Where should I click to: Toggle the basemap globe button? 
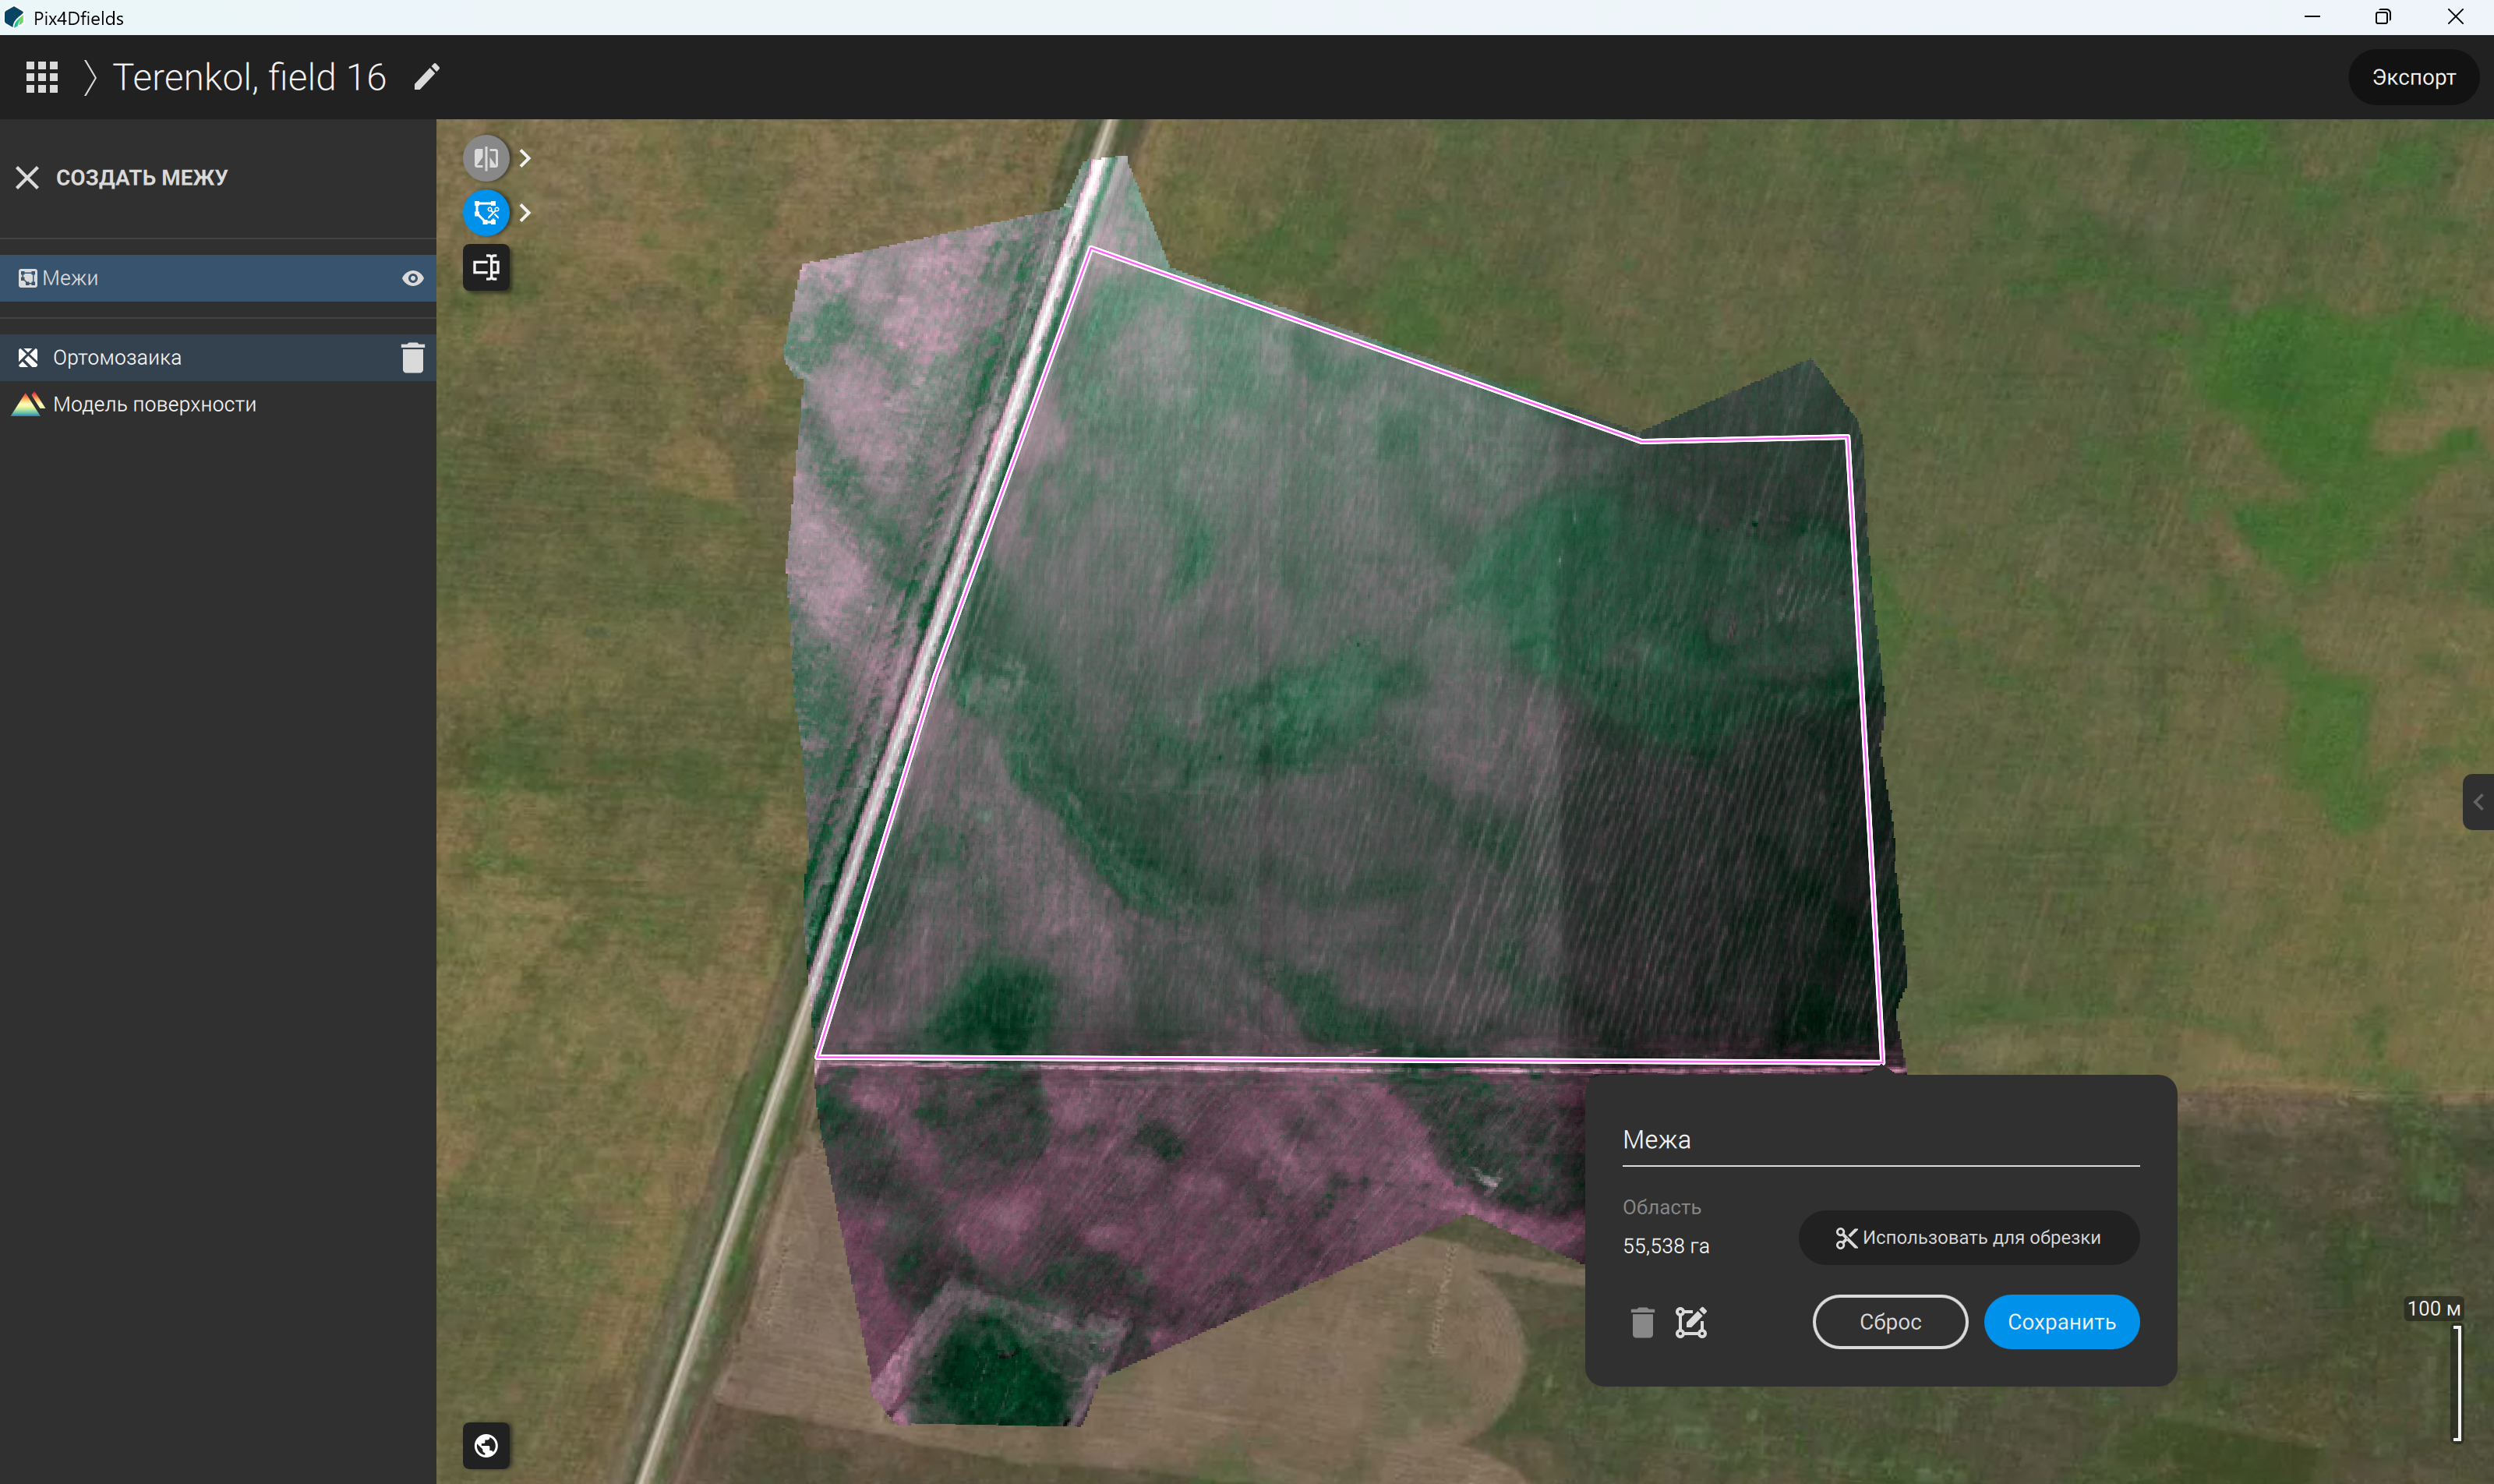pyautogui.click(x=486, y=1446)
